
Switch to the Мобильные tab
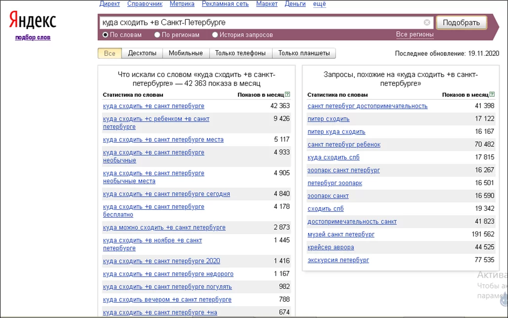(186, 53)
